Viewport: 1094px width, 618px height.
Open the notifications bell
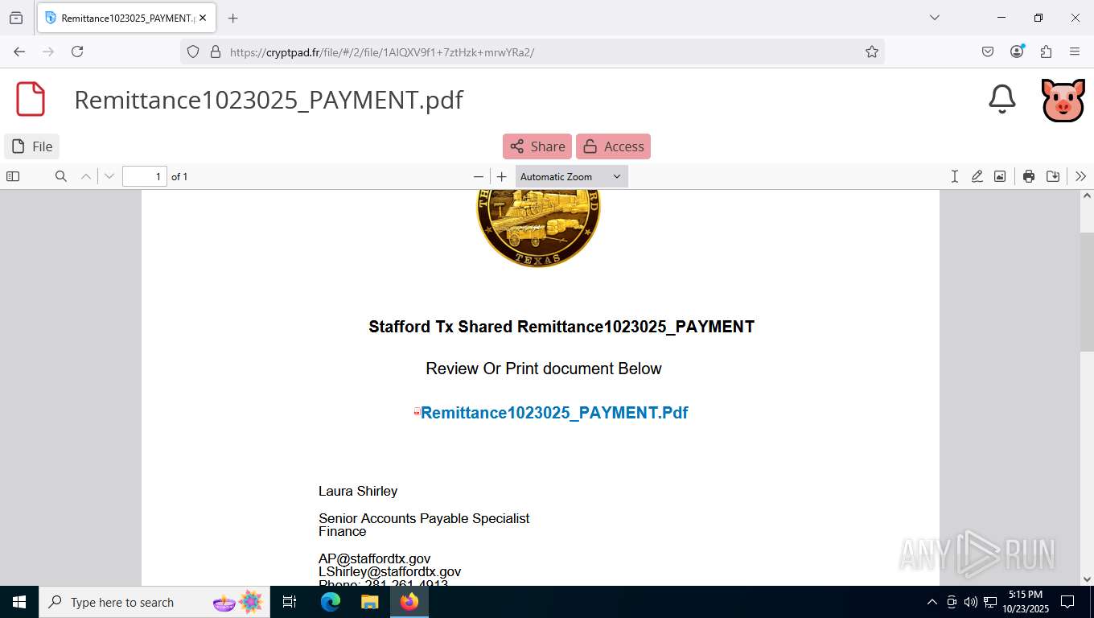click(1001, 99)
